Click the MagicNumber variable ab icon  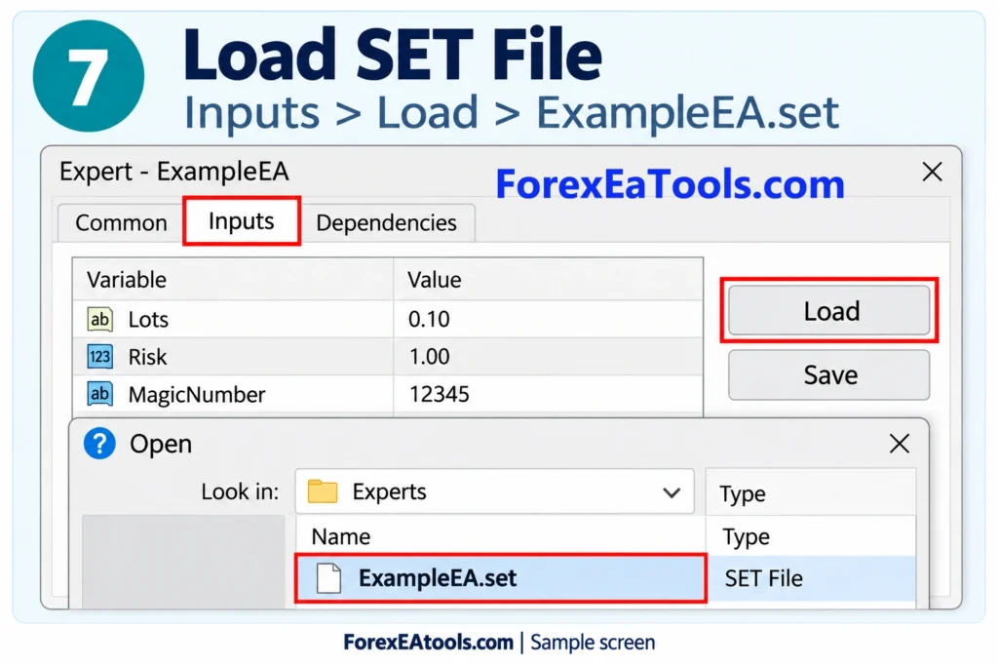pyautogui.click(x=100, y=394)
